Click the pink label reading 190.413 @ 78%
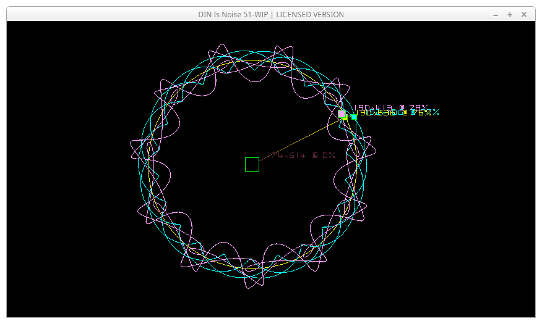This screenshot has width=542, height=324. [390, 107]
